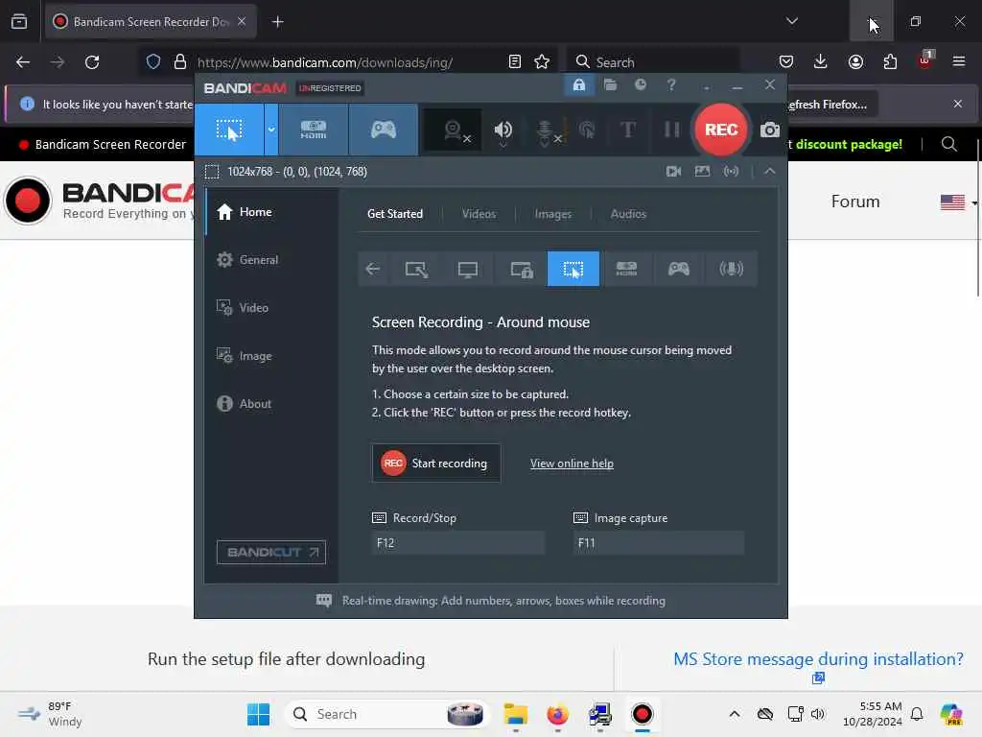Select highlighted Around mouse mode icon in mode selector row
The width and height of the screenshot is (982, 737).
point(573,269)
